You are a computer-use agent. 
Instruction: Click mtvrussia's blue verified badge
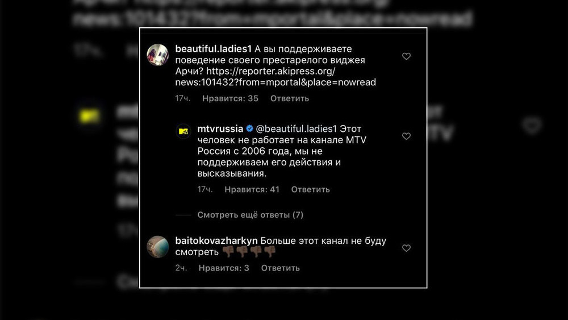pyautogui.click(x=249, y=128)
